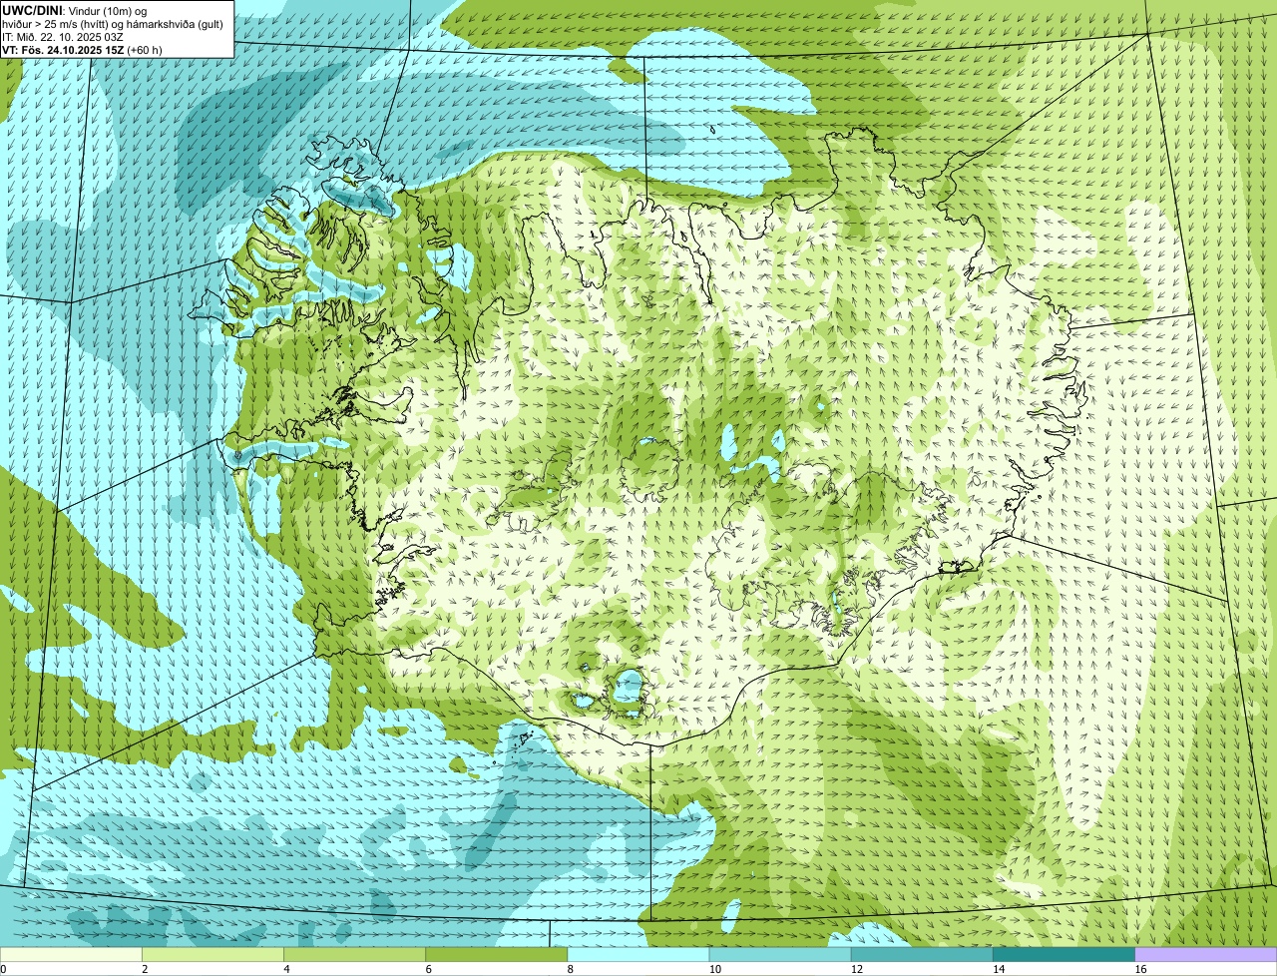Click the legend scale label "2"
Screen dimensions: 1277x976
coord(145,969)
